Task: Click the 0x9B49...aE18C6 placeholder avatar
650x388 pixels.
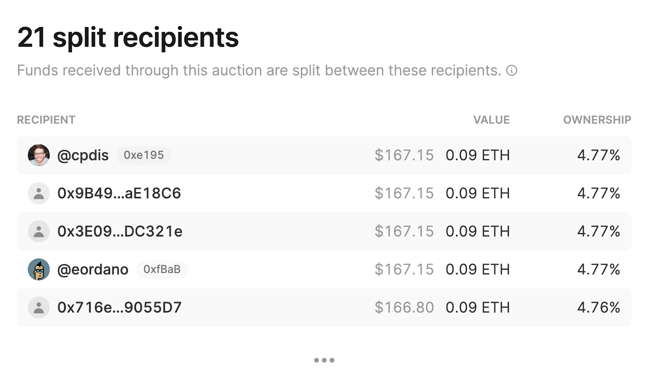Action: pyautogui.click(x=39, y=193)
